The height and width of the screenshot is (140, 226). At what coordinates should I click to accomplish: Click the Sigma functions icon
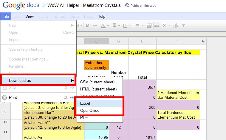click(165, 26)
